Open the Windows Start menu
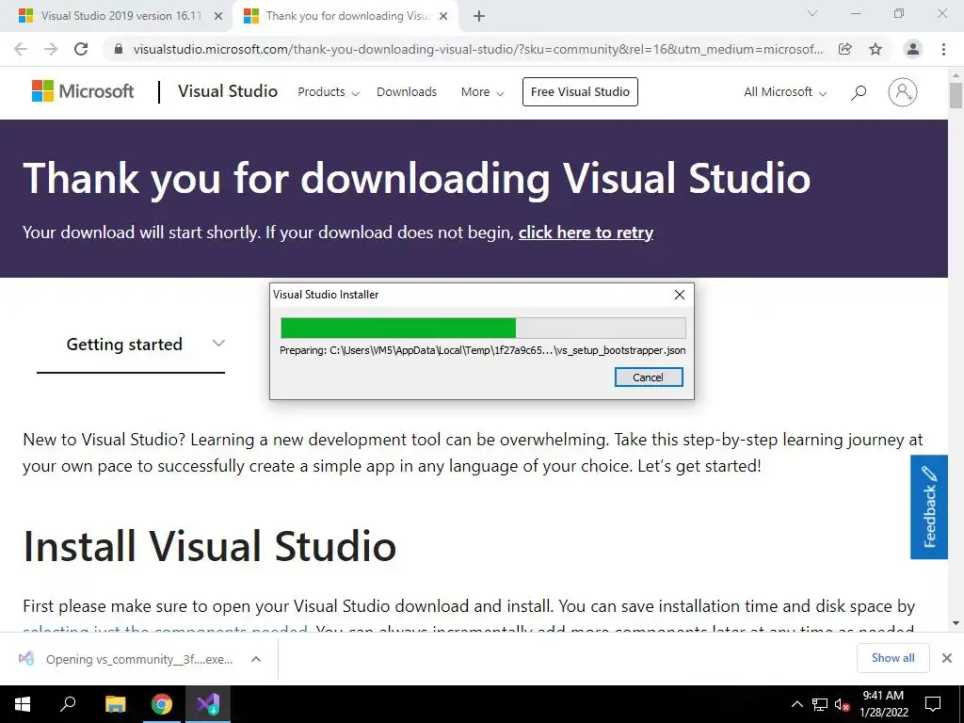 pos(23,704)
